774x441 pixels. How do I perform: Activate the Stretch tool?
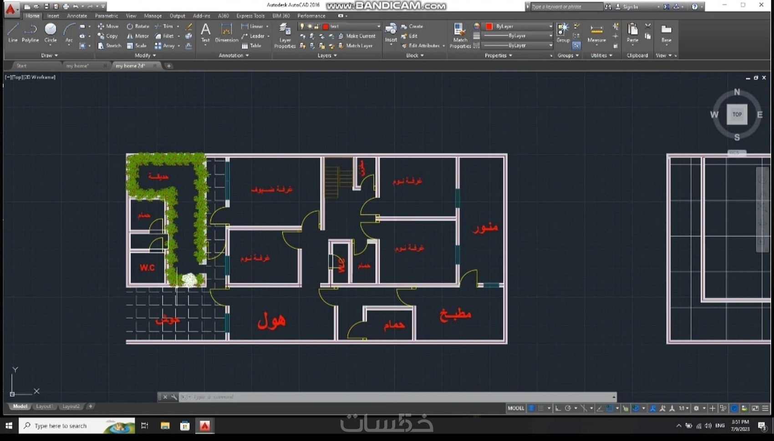coord(109,45)
